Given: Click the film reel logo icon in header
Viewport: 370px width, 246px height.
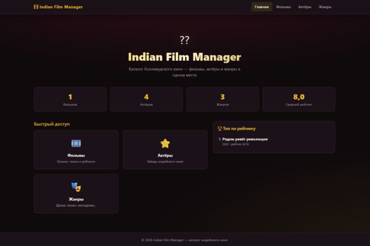Looking at the screenshot, I should click(36, 7).
